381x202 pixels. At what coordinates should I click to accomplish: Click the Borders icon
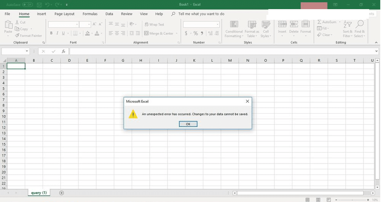coord(75,33)
